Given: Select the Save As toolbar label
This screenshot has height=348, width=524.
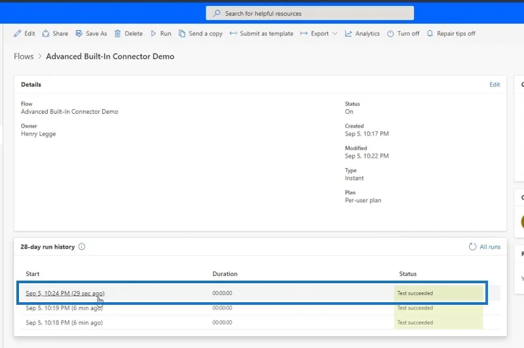Looking at the screenshot, I should tap(96, 33).
